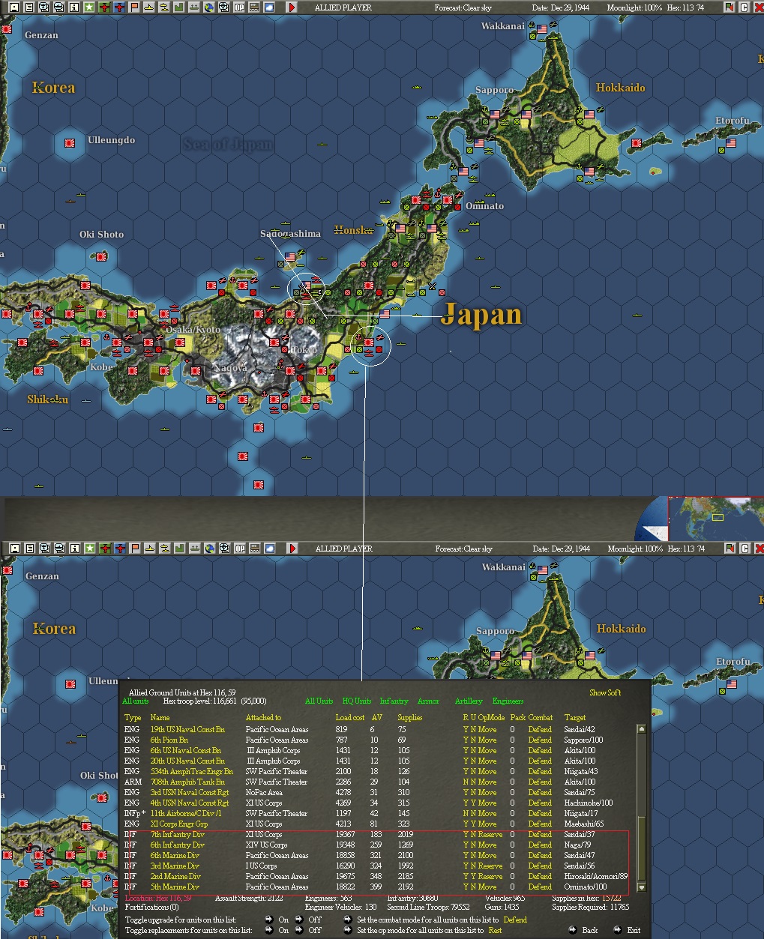Screen dimensions: 764x939
Task: Click the first red aircraft icon, top toolbar
Action: click(103, 7)
